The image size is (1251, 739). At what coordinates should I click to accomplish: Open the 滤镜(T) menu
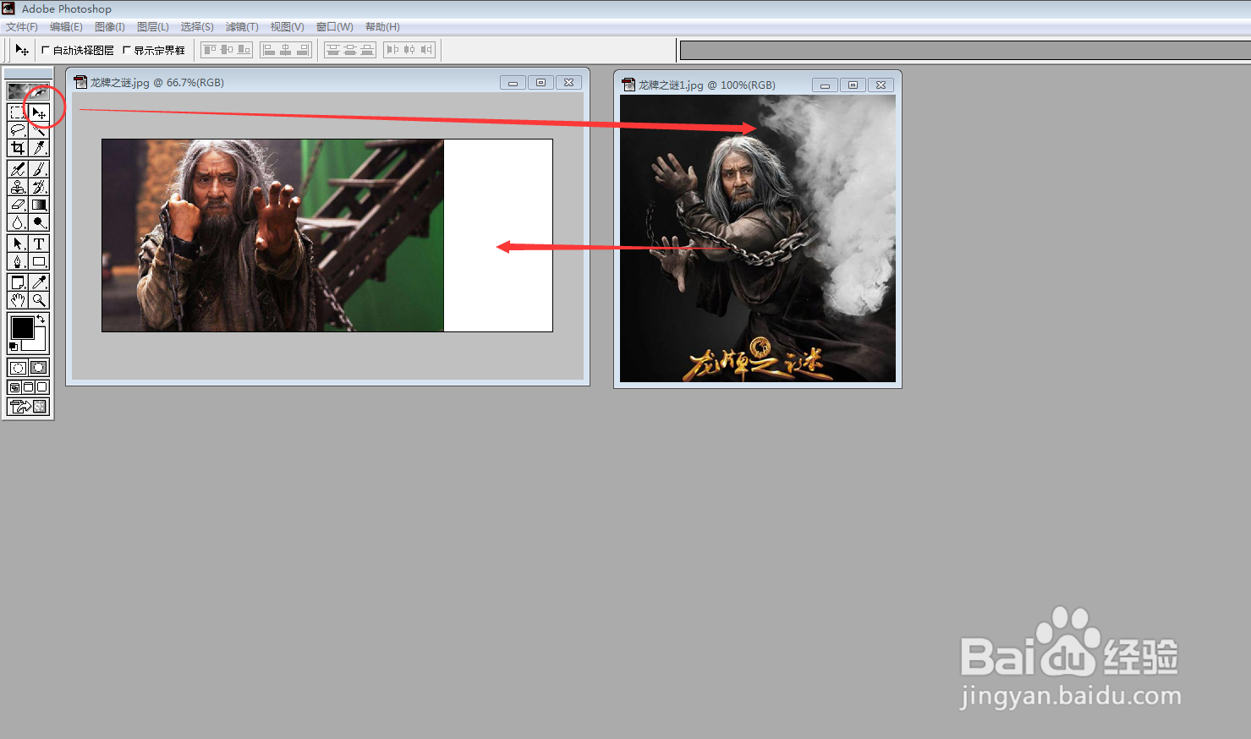pos(242,27)
